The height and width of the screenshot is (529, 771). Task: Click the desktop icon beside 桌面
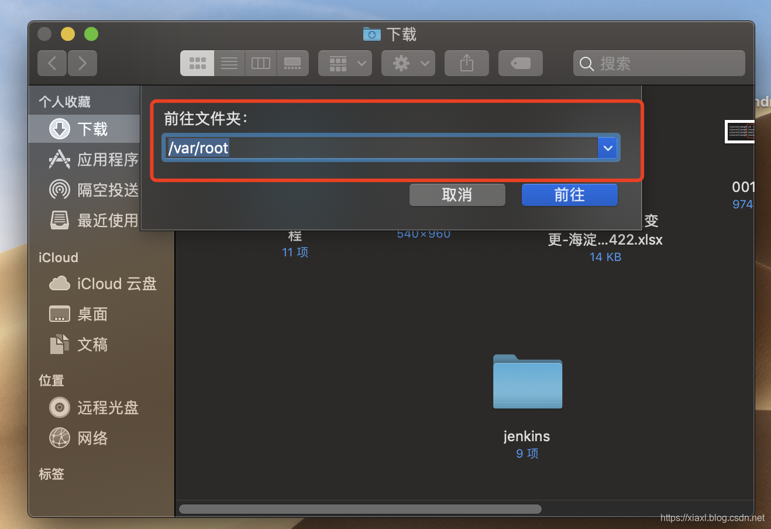click(x=59, y=314)
